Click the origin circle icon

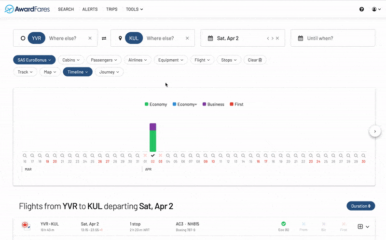[23, 38]
